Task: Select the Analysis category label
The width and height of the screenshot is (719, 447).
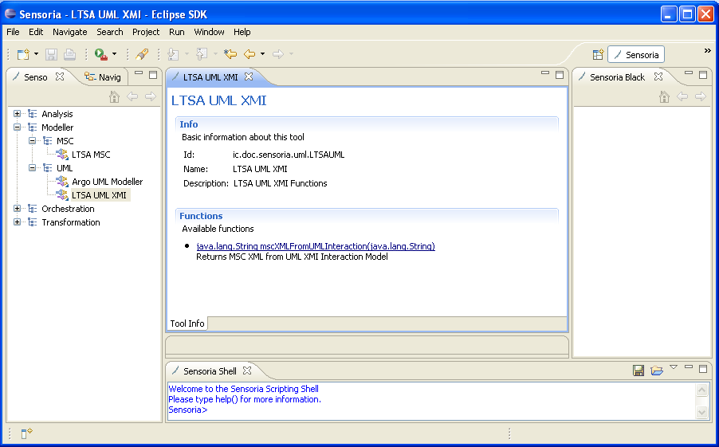Action: click(57, 114)
